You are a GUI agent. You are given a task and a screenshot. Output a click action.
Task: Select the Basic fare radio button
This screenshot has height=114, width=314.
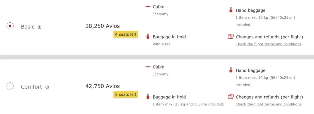(10, 26)
